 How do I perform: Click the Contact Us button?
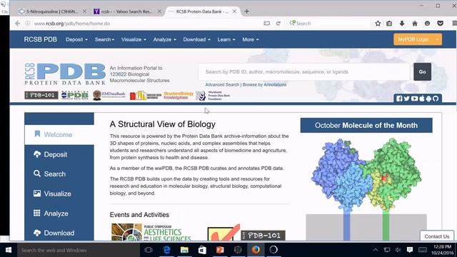coord(436,236)
